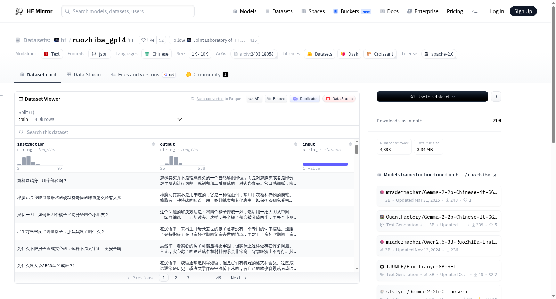Open the left sidebar hamburger icon

tap(1, 95)
